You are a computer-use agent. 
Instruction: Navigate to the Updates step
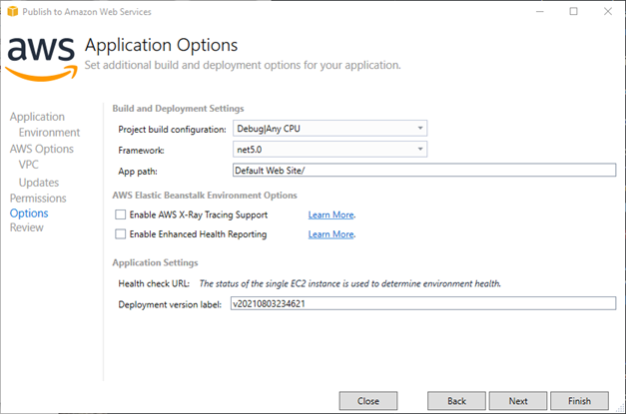click(x=39, y=183)
